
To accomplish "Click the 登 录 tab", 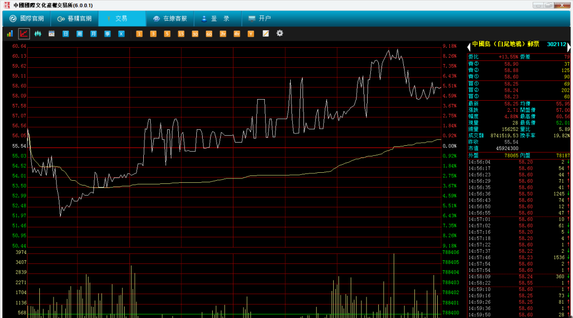I will pos(218,19).
